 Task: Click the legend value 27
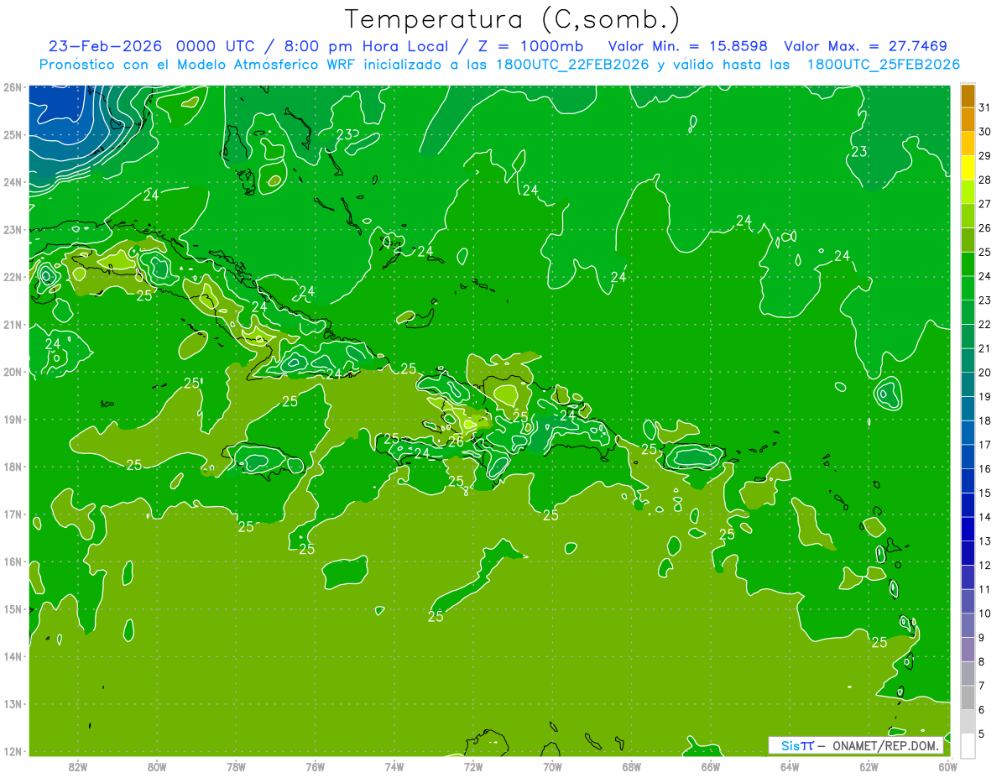click(x=984, y=203)
